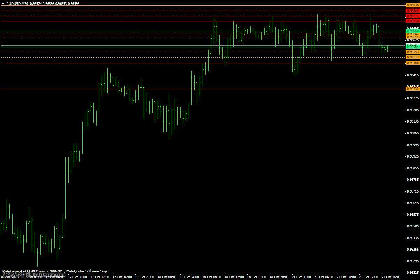This screenshot has height=280, width=420.
Task: Click the 18 Oct 20:00 time label
Action: tap(279, 277)
